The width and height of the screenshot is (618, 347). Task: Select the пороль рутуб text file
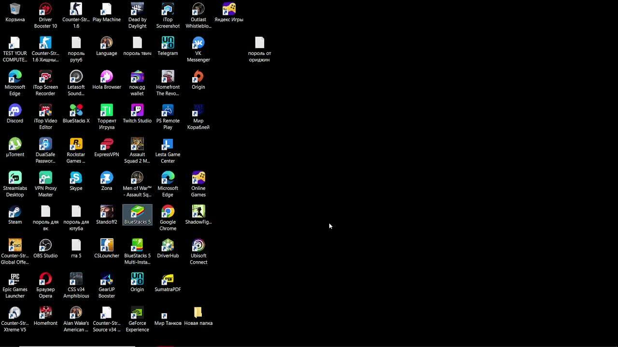76,49
